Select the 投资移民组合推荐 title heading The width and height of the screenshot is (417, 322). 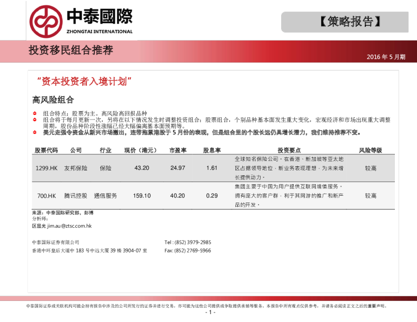[x=71, y=51]
